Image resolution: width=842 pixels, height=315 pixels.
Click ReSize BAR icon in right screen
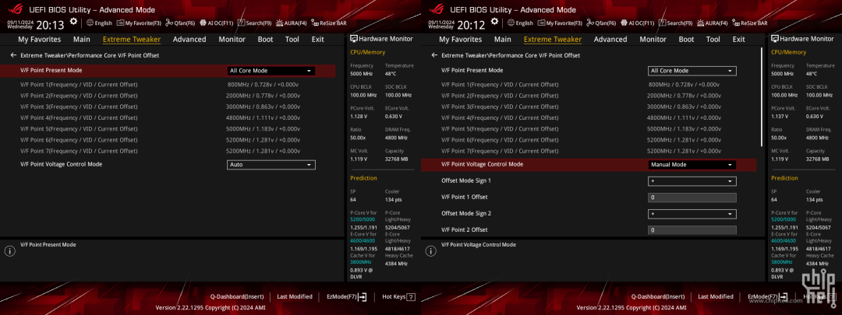(736, 23)
